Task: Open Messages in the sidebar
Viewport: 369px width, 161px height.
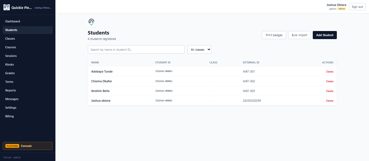Action: click(28, 99)
